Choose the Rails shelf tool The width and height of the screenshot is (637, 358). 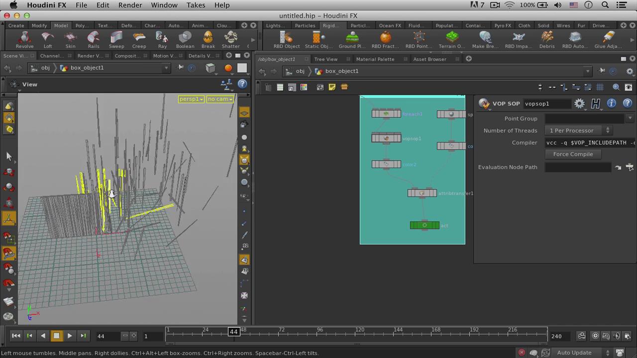pyautogui.click(x=94, y=40)
